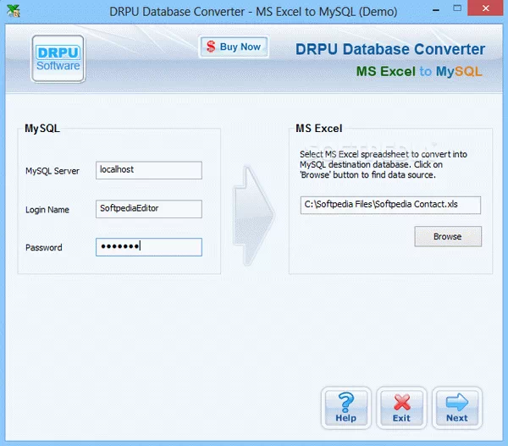
Task: Focus the Password input field
Action: [149, 247]
